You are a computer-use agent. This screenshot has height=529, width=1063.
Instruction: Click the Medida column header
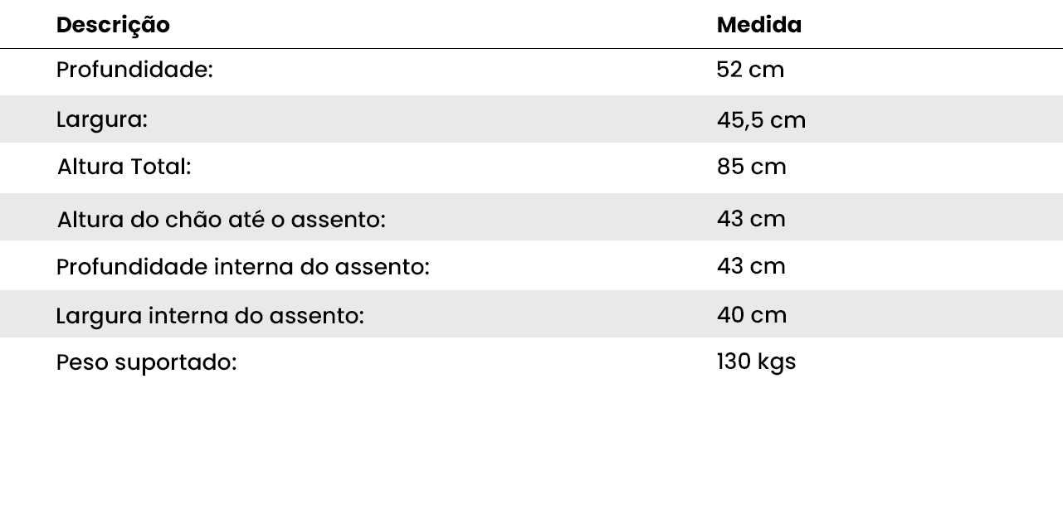759,25
